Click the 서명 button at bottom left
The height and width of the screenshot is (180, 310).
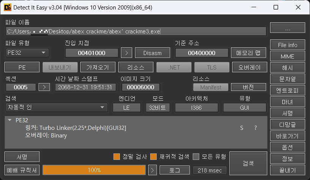[x=22, y=157]
